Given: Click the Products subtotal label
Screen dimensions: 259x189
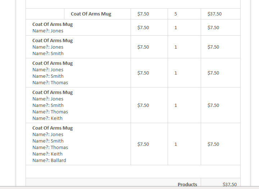Looking at the screenshot, I should click(x=187, y=184).
